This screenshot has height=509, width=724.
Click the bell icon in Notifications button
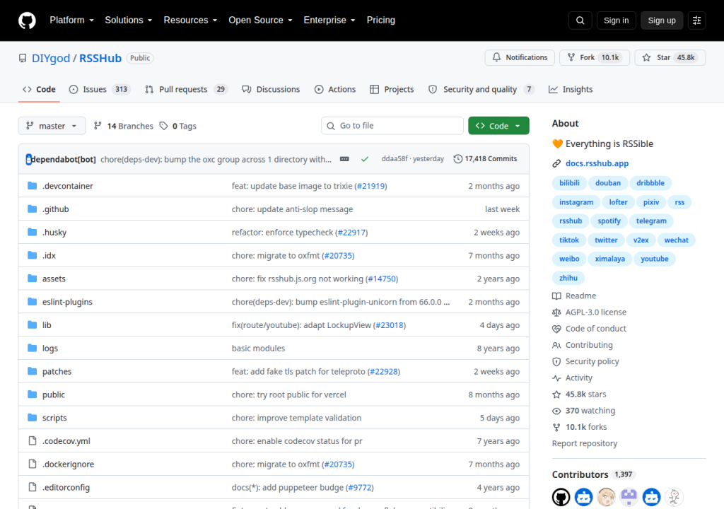point(496,57)
